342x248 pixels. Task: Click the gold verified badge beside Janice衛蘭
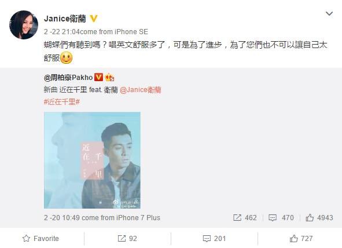[94, 19]
